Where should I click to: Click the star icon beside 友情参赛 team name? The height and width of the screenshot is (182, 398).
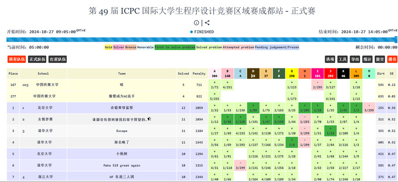(x=149, y=119)
